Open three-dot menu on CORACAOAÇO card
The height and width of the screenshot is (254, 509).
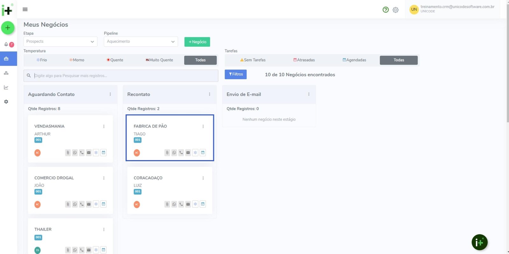click(203, 178)
